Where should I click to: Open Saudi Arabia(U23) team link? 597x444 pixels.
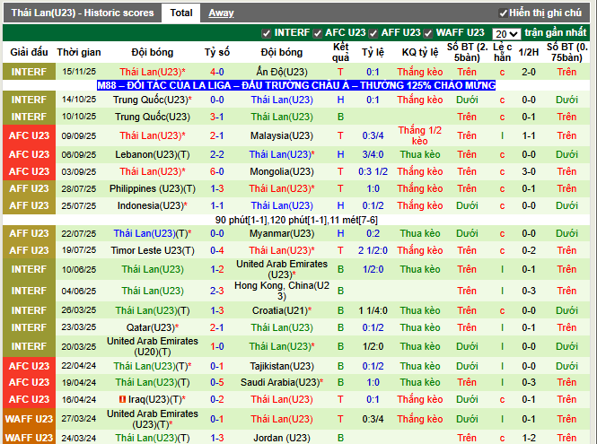pos(282,382)
